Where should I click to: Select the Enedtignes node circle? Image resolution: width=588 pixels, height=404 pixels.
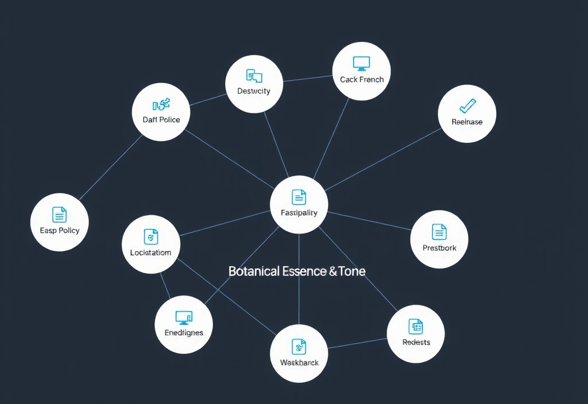[x=183, y=324]
